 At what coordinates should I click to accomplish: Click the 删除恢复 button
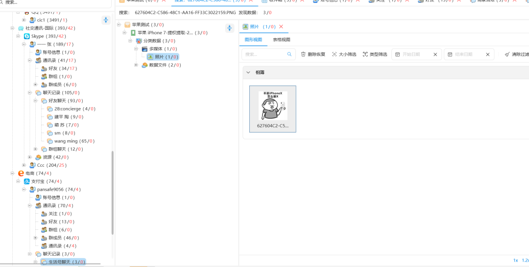pyautogui.click(x=313, y=54)
